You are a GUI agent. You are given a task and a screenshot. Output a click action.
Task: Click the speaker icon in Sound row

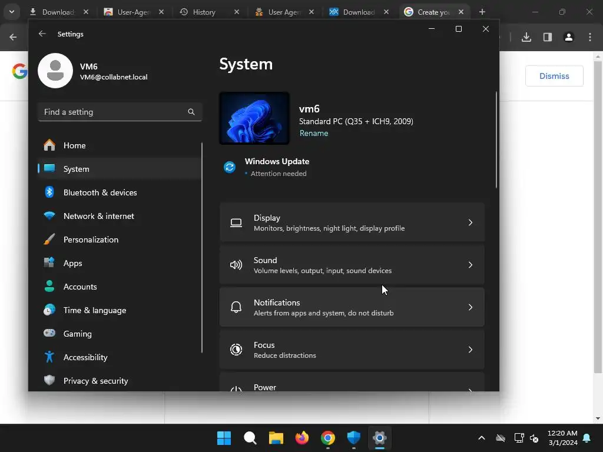[x=236, y=265]
